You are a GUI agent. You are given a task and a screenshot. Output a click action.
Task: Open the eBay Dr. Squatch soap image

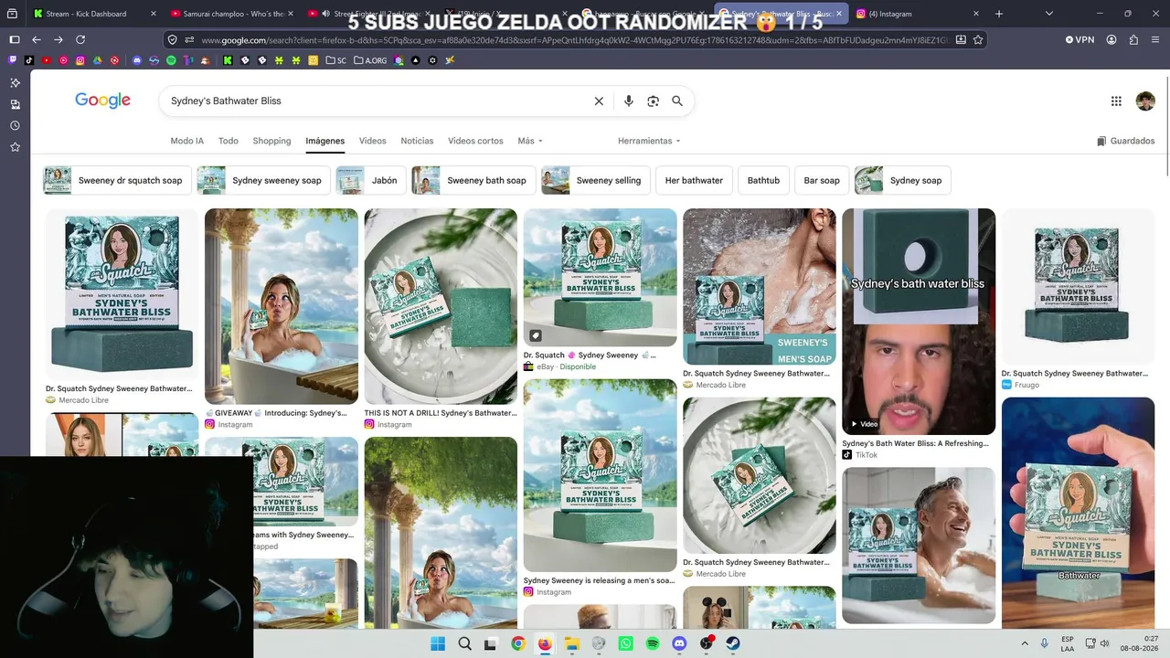pyautogui.click(x=600, y=277)
